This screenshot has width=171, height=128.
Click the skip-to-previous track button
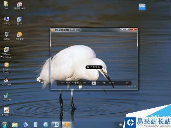84,83
